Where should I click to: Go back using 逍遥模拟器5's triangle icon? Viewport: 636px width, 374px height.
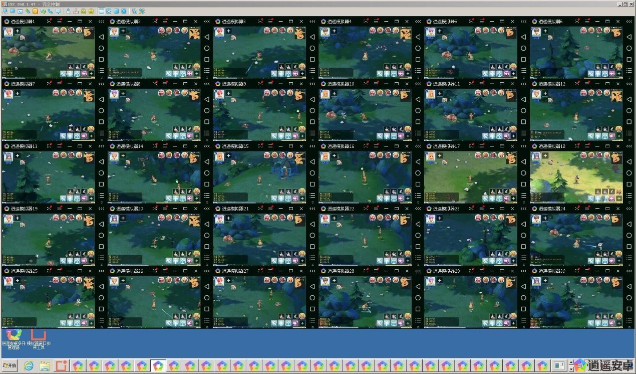pos(524,37)
